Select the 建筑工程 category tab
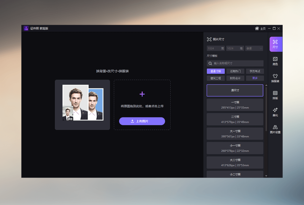Viewport: 304px width, 205px height. (216, 78)
